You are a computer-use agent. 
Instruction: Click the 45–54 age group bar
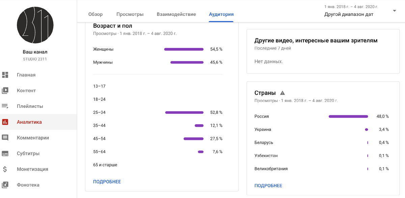tap(194, 139)
